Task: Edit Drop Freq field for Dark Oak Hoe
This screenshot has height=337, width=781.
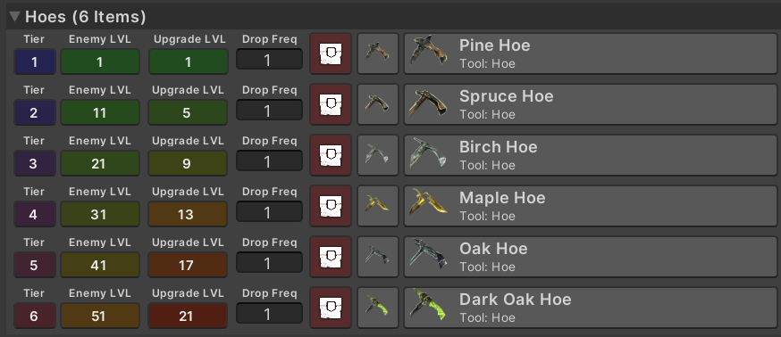Action: coord(269,314)
